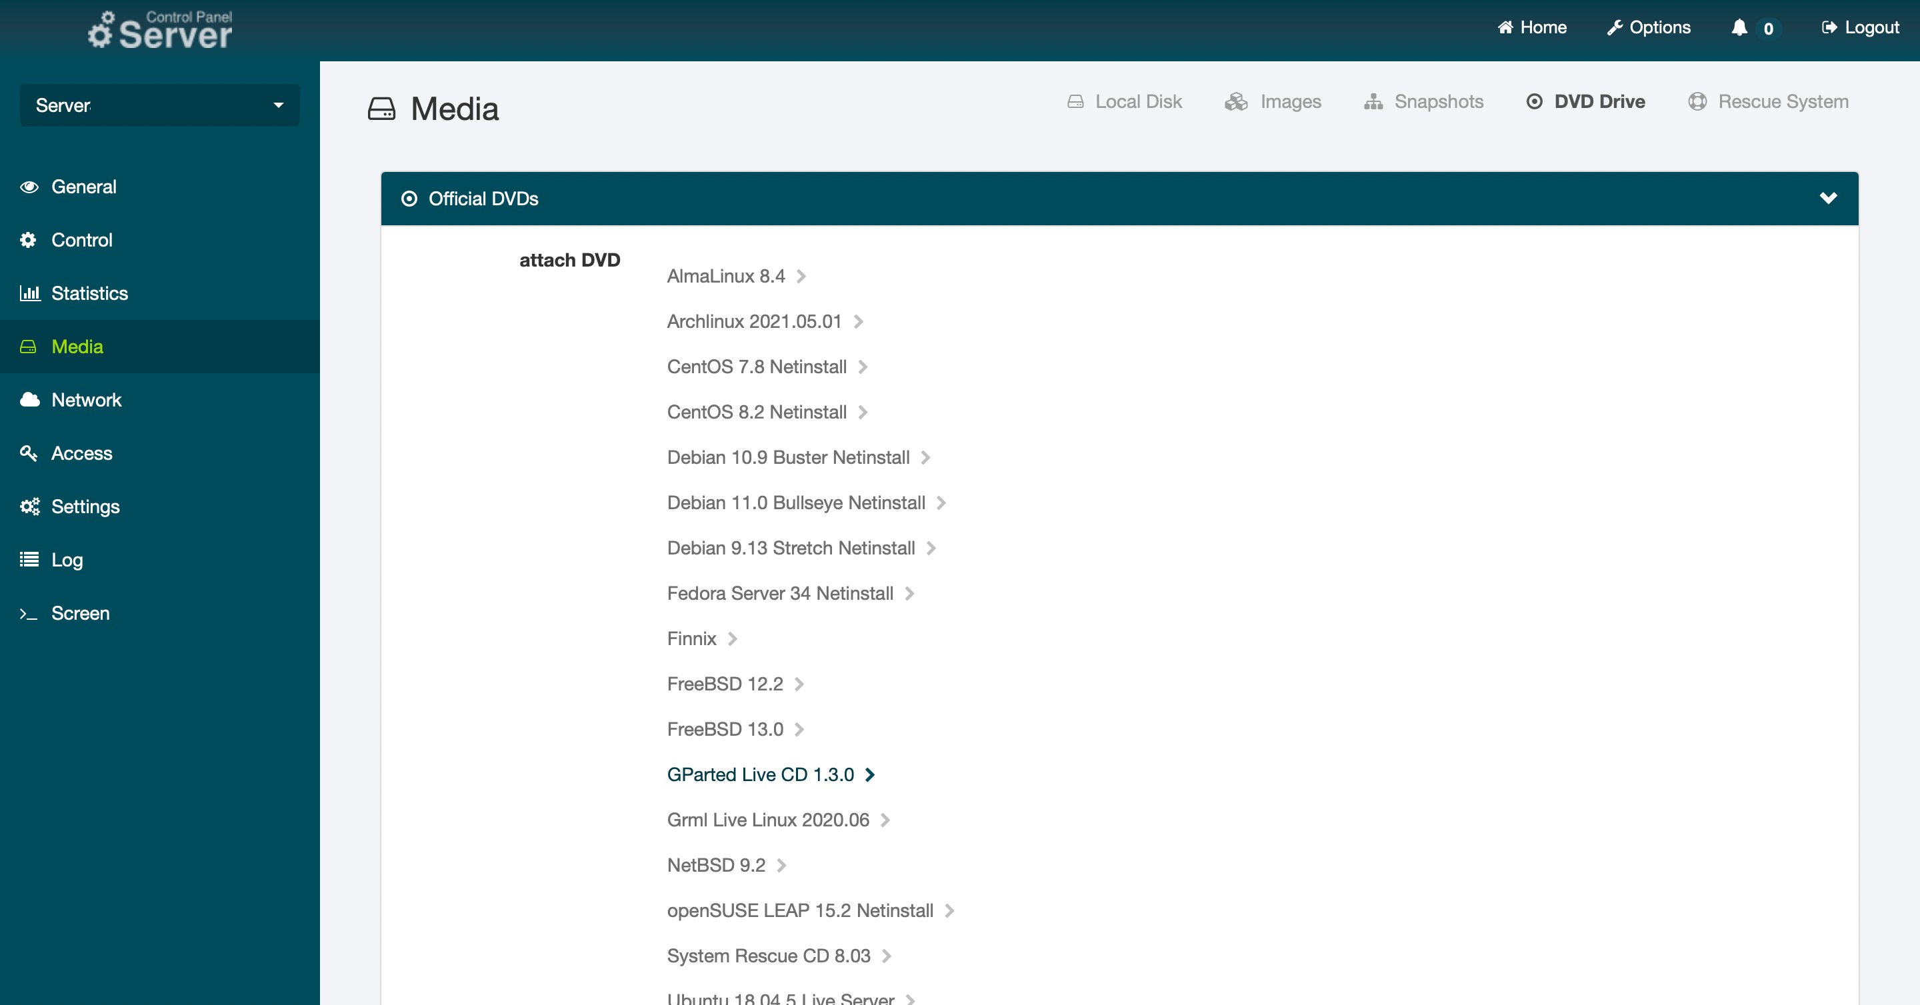
Task: Click chevron next to CentOS 7.8 Netinstall
Action: (x=863, y=367)
